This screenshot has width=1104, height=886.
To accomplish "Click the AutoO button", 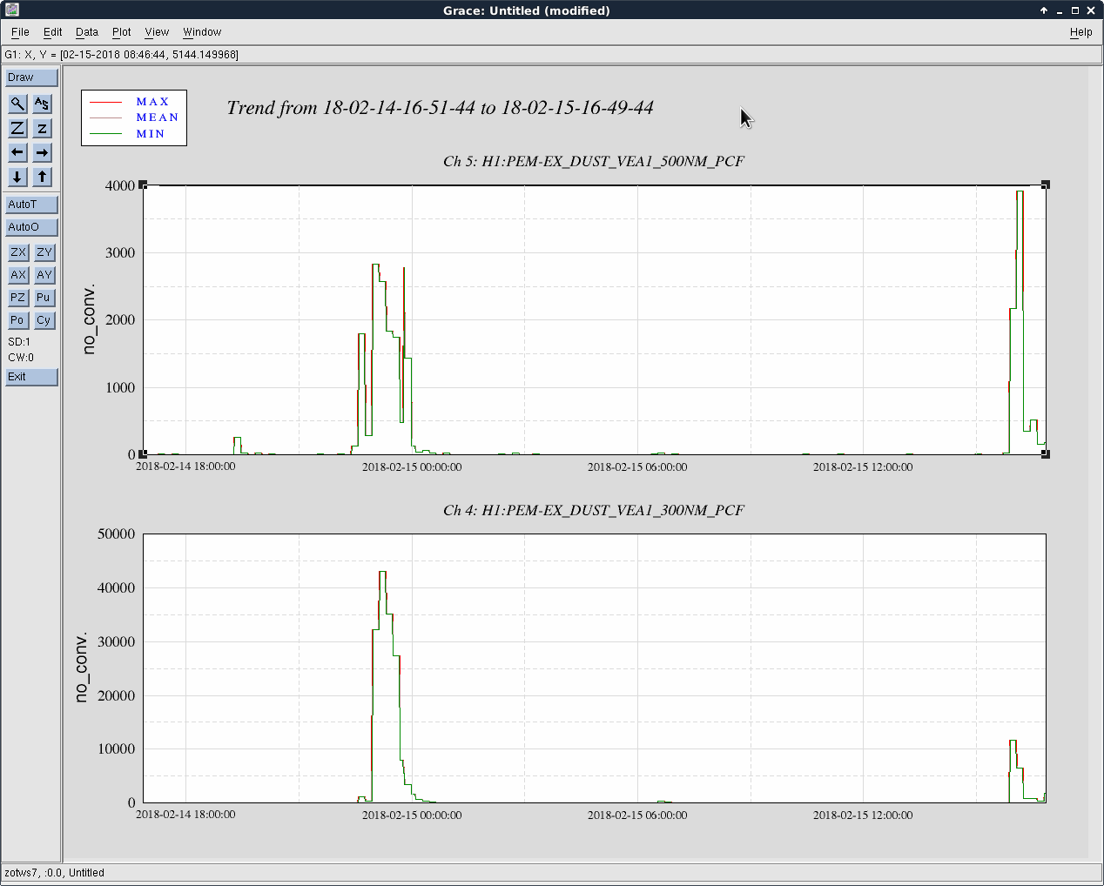I will [x=31, y=227].
